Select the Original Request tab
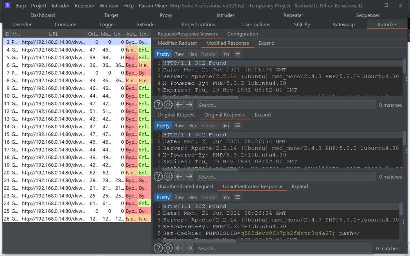Image resolution: width=410 pixels, height=256 pixels. pyautogui.click(x=176, y=115)
